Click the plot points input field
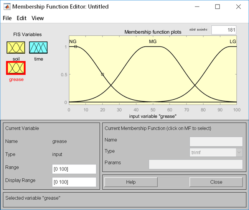249x210 pixels. point(224,30)
